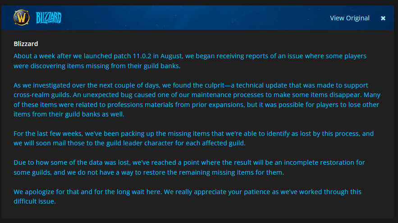
Task: Click the paragraph starting "As we investigated"
Action: click(x=197, y=100)
